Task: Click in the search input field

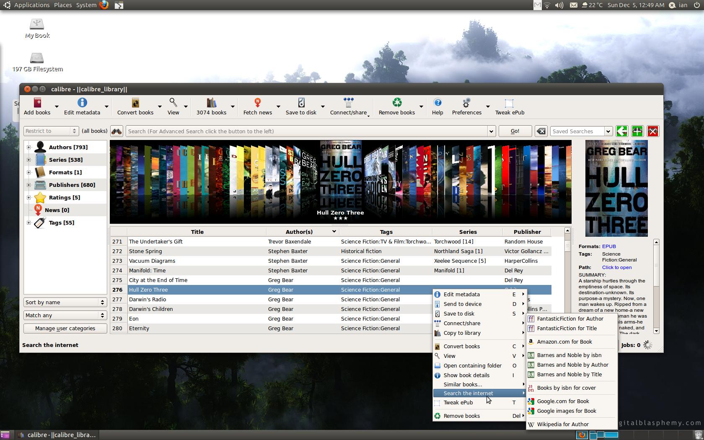Action: 307,131
